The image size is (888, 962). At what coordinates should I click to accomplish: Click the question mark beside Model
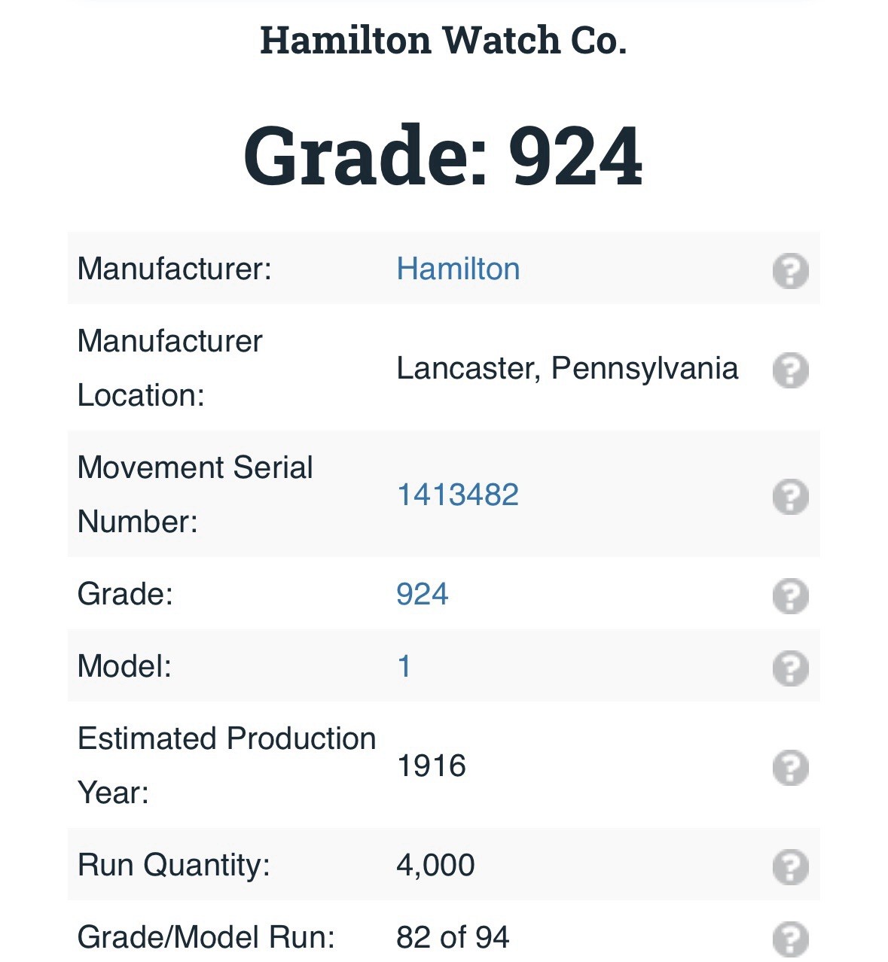(x=790, y=668)
